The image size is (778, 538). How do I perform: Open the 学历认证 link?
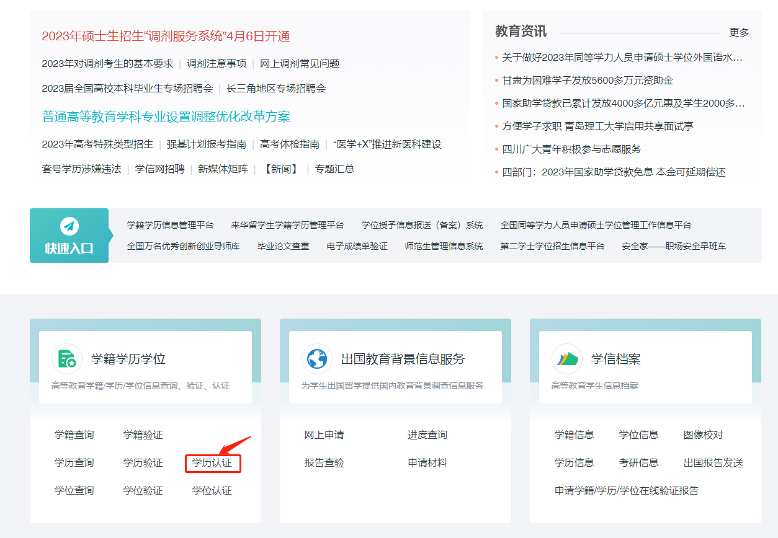coord(212,463)
